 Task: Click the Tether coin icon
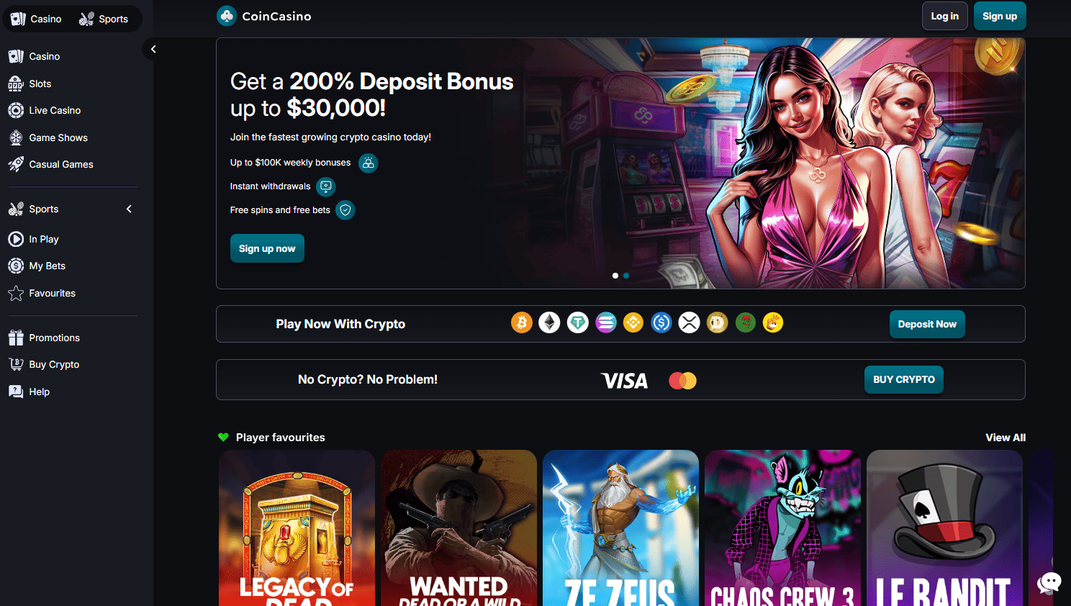578,322
